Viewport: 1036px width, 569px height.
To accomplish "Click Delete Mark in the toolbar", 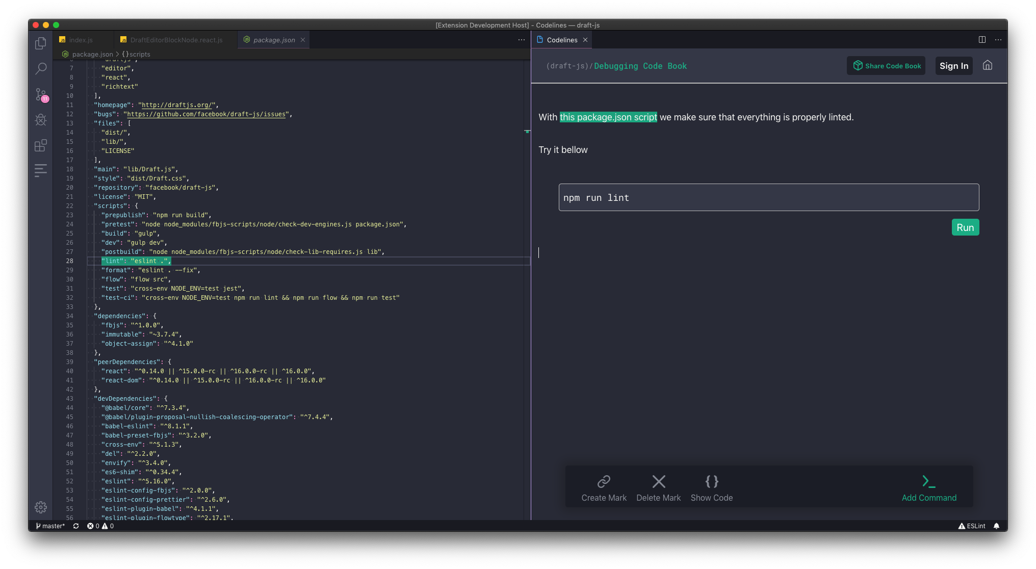I will click(658, 481).
